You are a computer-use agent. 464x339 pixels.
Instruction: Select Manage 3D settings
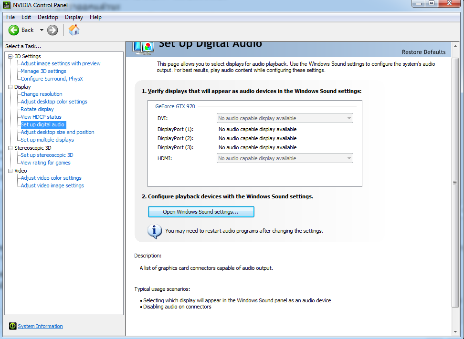tap(43, 71)
